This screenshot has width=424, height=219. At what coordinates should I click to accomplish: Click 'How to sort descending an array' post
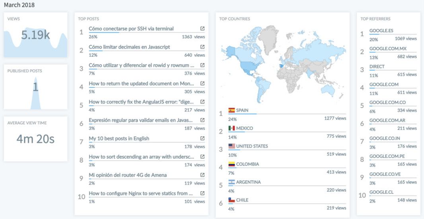click(142, 157)
